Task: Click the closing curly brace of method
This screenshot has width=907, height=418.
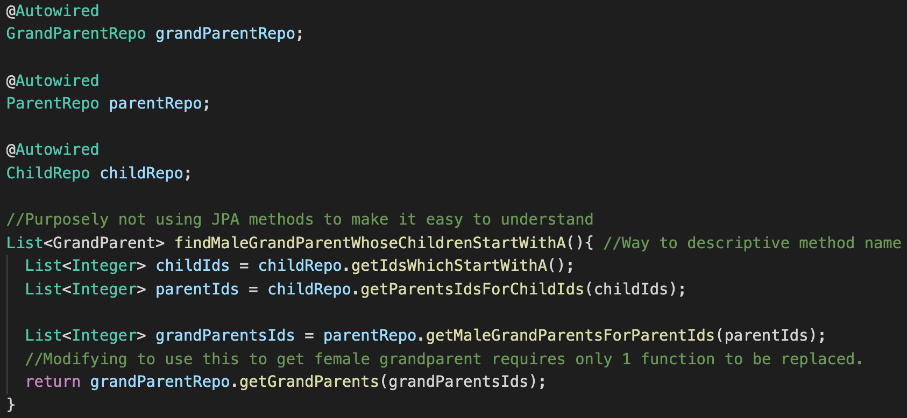Action: click(10, 404)
